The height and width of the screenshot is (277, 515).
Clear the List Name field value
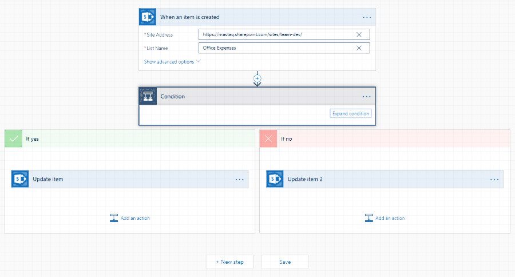click(x=359, y=48)
